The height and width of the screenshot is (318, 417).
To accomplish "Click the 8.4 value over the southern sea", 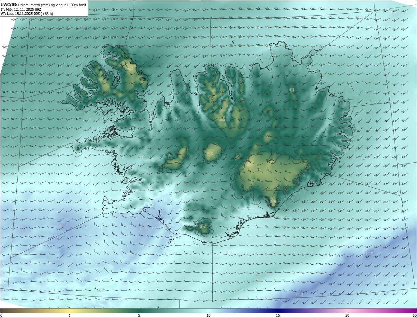I will click(x=259, y=278).
